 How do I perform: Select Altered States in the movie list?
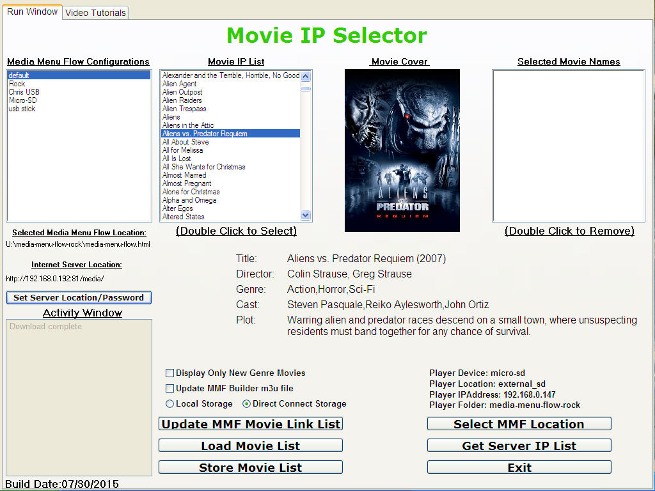[x=230, y=217]
